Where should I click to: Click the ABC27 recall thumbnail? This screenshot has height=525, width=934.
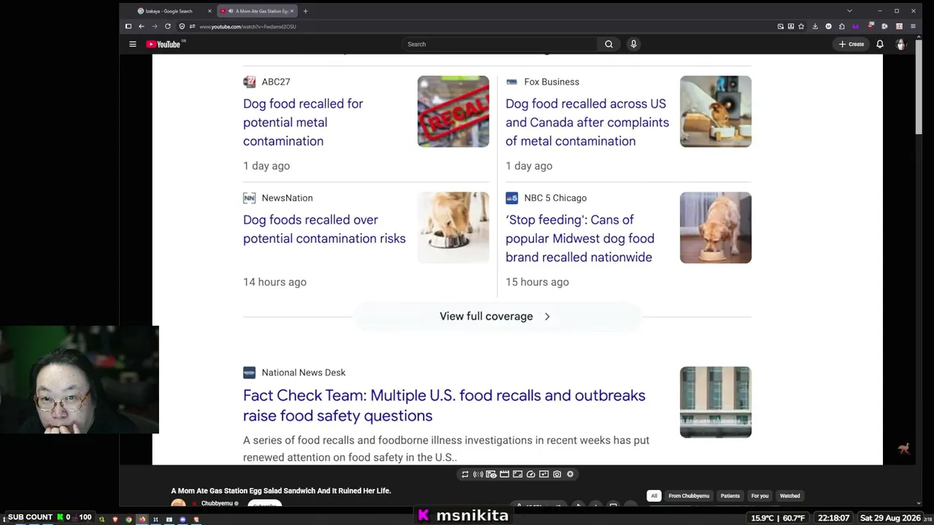(453, 112)
